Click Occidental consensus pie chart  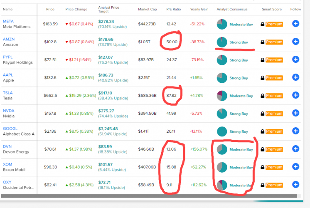[222, 185]
